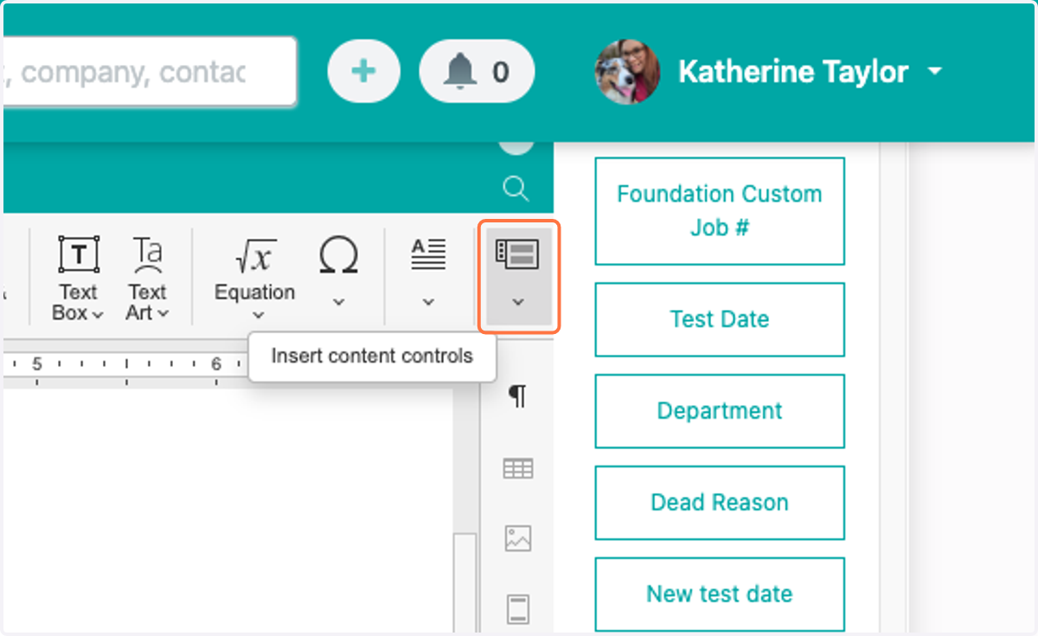1038x636 pixels.
Task: Insert the Dead Reason field
Action: 720,503
